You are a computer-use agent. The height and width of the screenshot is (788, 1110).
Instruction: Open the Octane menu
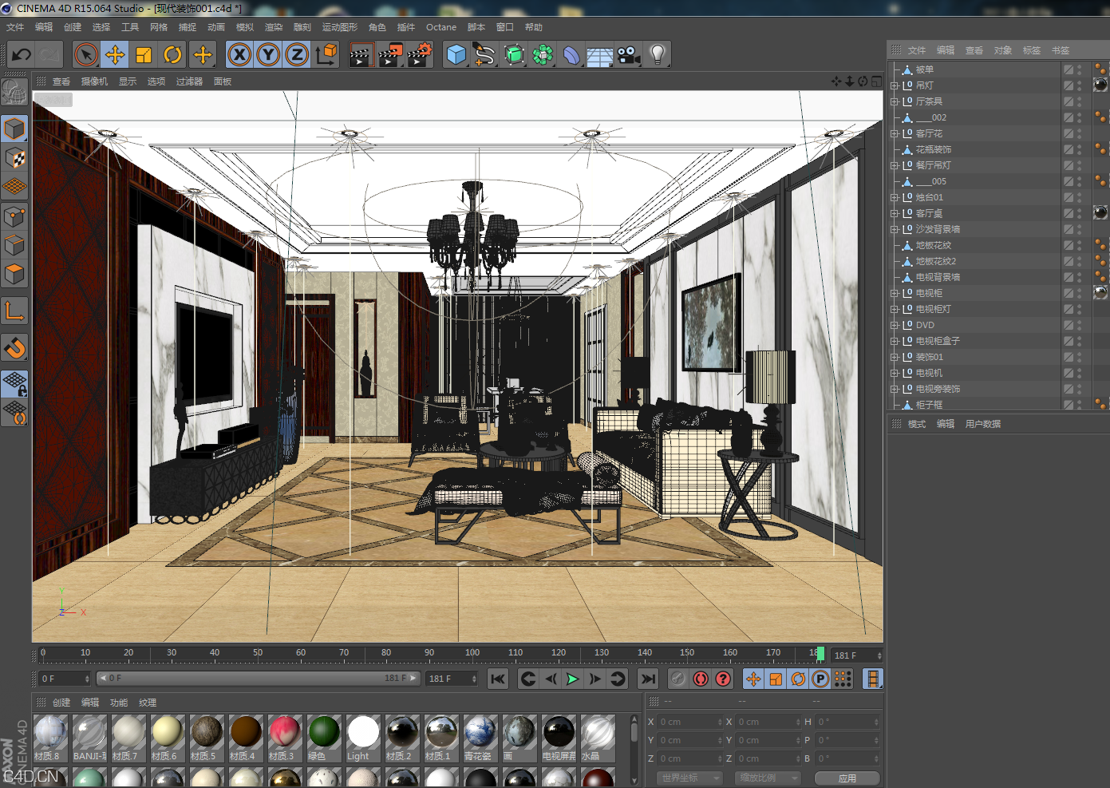tap(440, 26)
